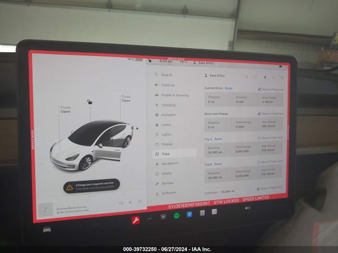Open the blue Bluetooth app icon

[190, 215]
